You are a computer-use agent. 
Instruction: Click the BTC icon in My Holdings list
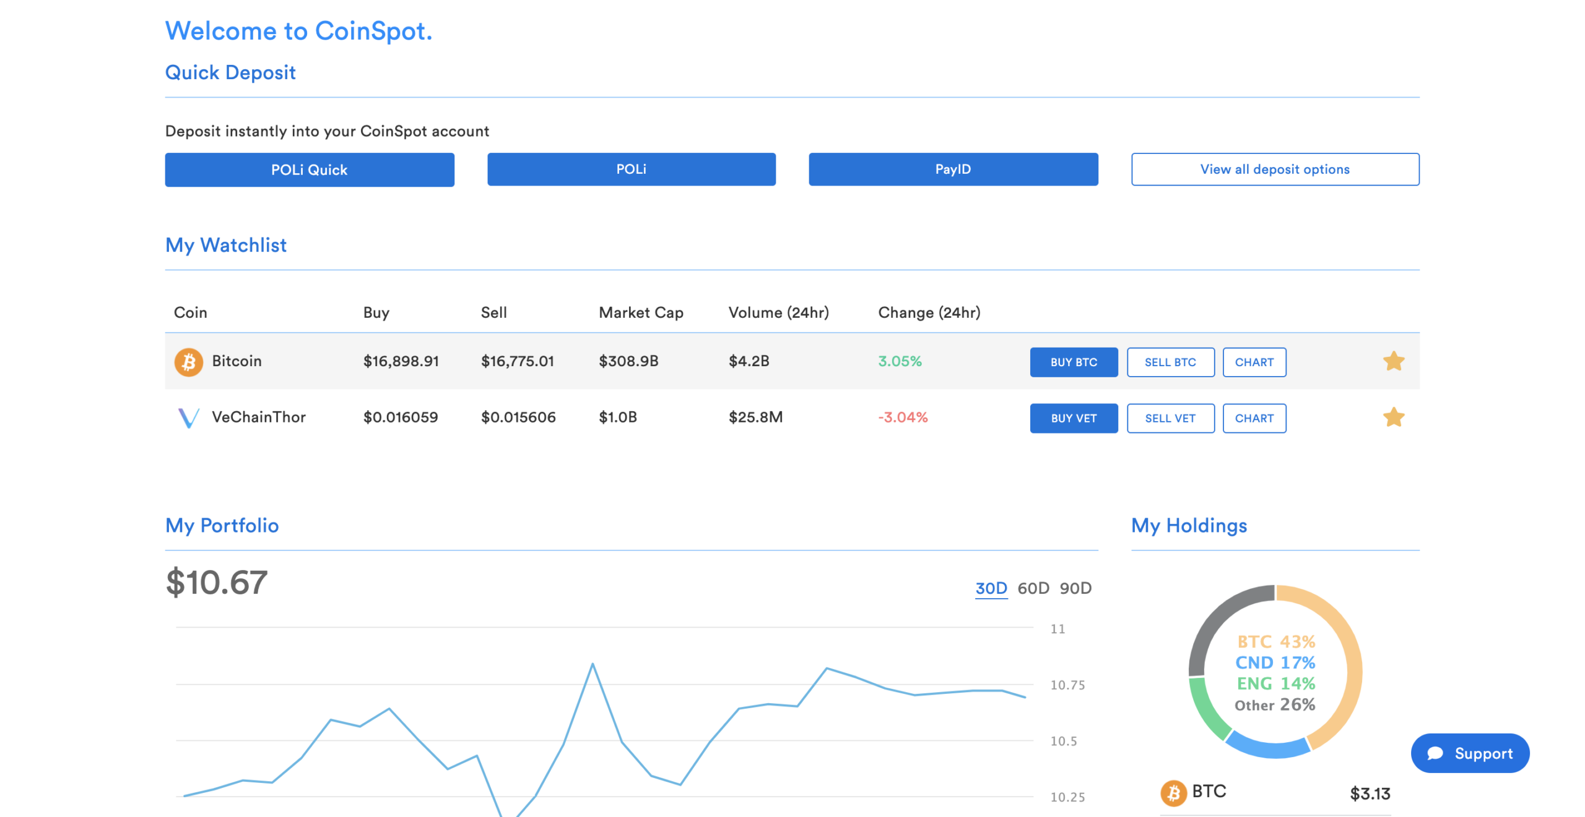[1173, 792]
